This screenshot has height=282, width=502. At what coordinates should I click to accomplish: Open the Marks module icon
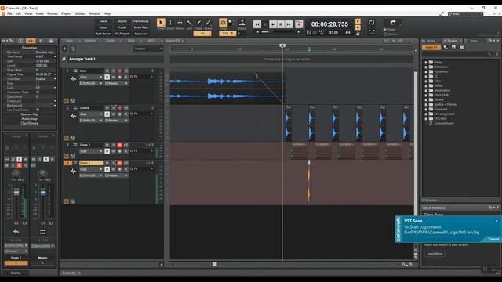pyautogui.click(x=242, y=23)
